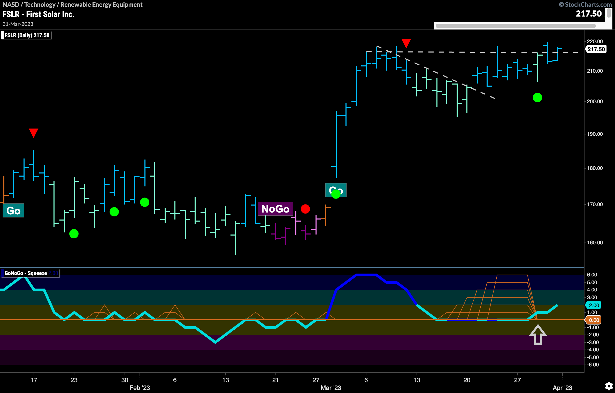Click the green circle below the late March bars
The image size is (615, 393).
pos(537,97)
